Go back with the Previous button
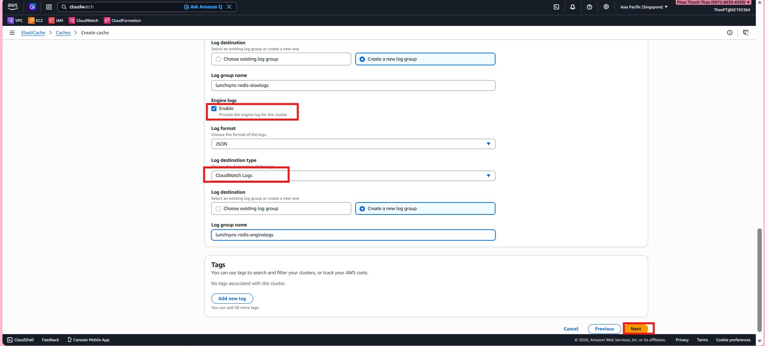The image size is (765, 346). coord(604,329)
